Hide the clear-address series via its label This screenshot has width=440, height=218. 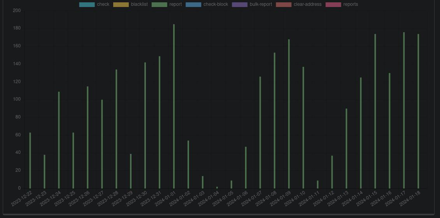click(x=308, y=5)
